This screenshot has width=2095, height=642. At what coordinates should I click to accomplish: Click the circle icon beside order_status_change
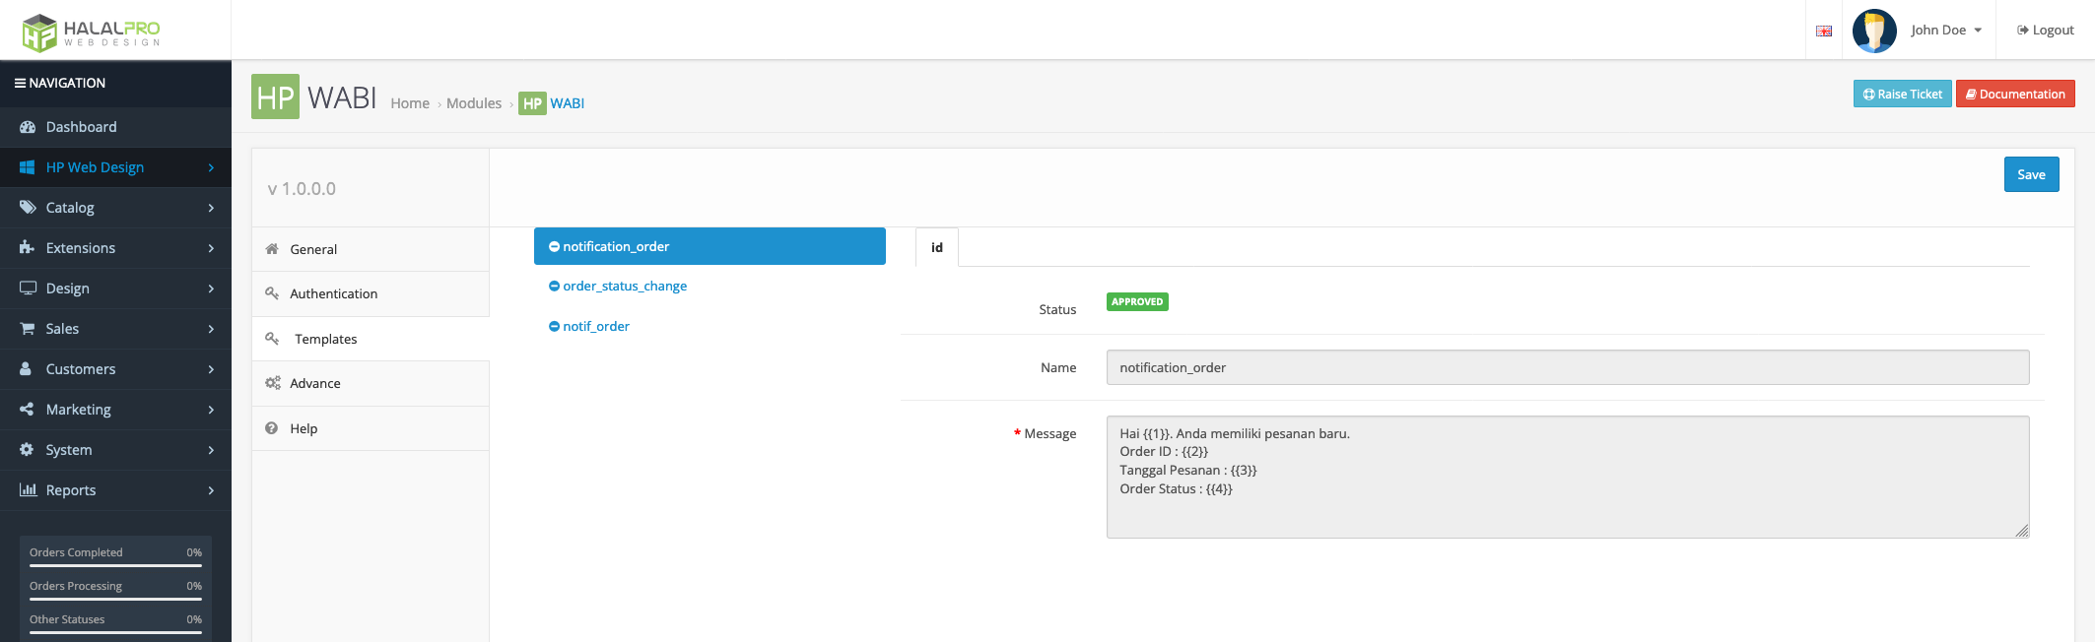[554, 287]
